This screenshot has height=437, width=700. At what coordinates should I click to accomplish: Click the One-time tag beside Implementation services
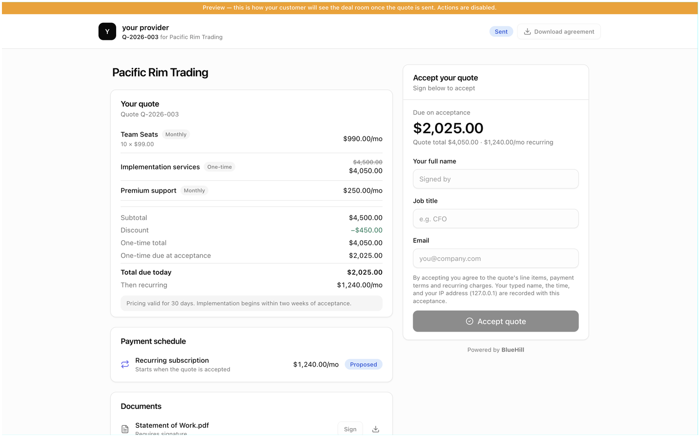[x=220, y=167]
